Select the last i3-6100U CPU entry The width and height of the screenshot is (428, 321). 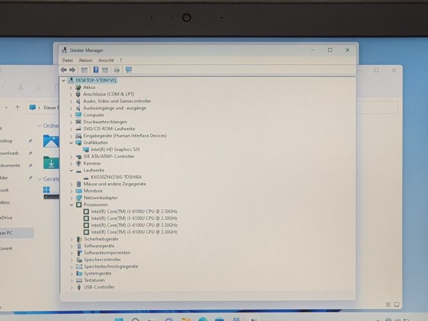click(x=134, y=232)
